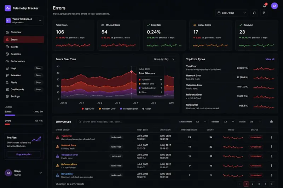Toggle Network Error series in chart legend
This screenshot has height=188, width=283.
click(x=107, y=109)
